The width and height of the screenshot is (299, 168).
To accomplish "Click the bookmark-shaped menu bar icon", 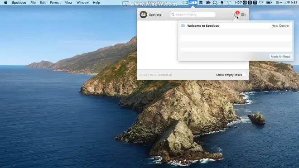I will (201, 2).
